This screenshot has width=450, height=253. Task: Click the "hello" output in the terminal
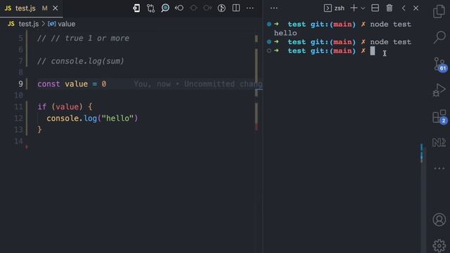pos(285,33)
